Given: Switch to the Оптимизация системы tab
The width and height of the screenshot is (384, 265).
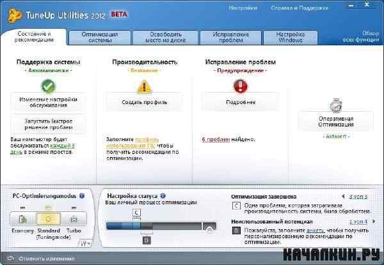Looking at the screenshot, I should tap(99, 38).
